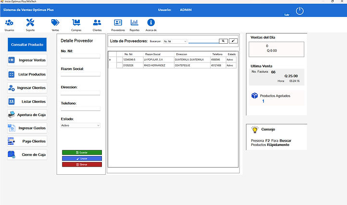
Task: Click the supplier search text box
Action: coord(203,41)
